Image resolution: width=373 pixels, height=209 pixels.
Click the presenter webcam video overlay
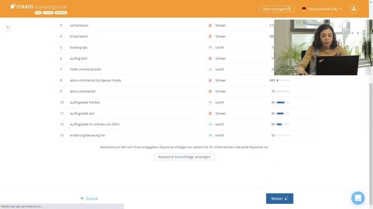323,48
